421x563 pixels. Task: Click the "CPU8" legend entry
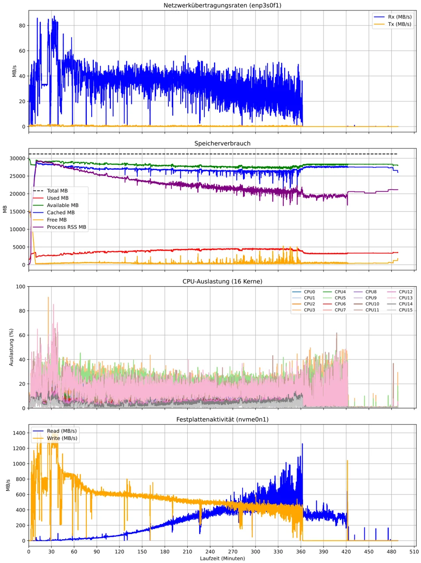coord(365,292)
